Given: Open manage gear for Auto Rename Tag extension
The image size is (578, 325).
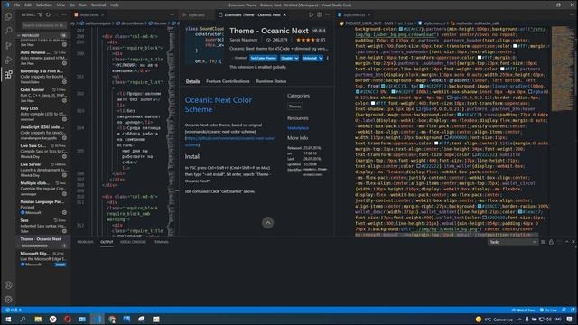Looking at the screenshot, I should pyautogui.click(x=64, y=63).
